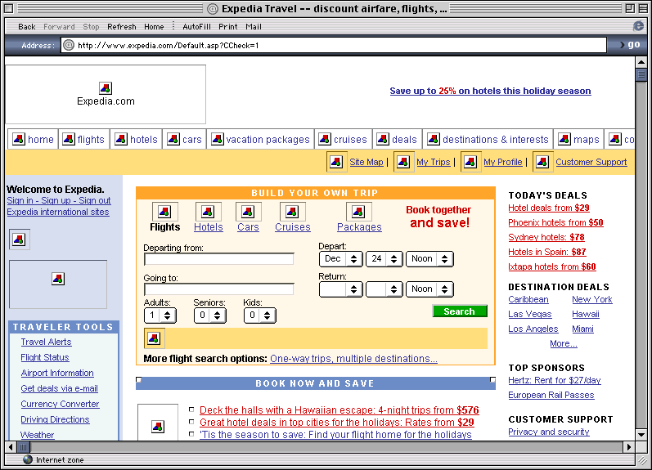Click the image icon left of Customer Support
This screenshot has height=470, width=652.
tap(542, 162)
